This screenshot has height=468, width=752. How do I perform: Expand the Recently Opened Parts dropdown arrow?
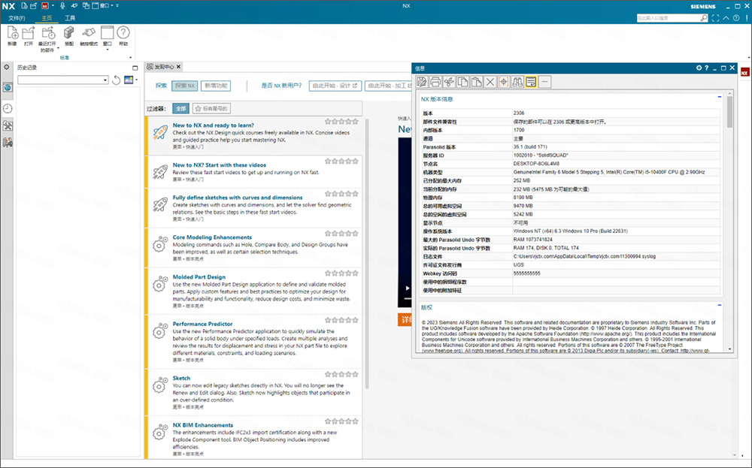click(x=58, y=48)
